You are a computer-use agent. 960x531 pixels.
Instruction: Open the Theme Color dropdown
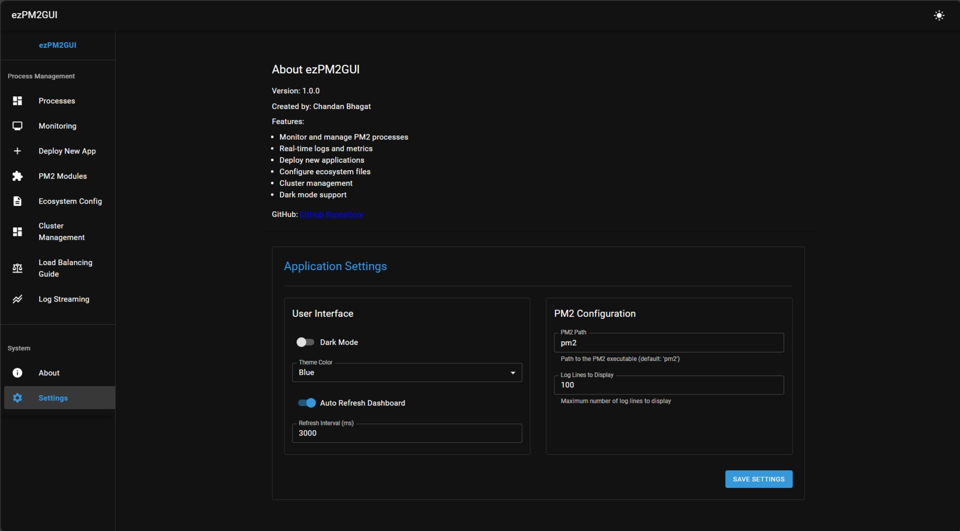tap(407, 372)
